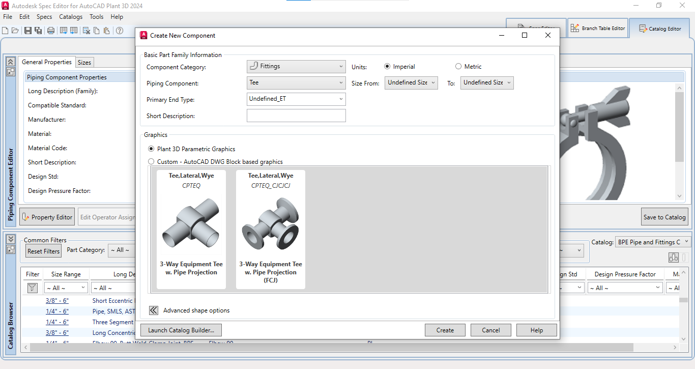This screenshot has height=369, width=695.
Task: Click the size range link in the Three Segment row
Action: (x=57, y=322)
